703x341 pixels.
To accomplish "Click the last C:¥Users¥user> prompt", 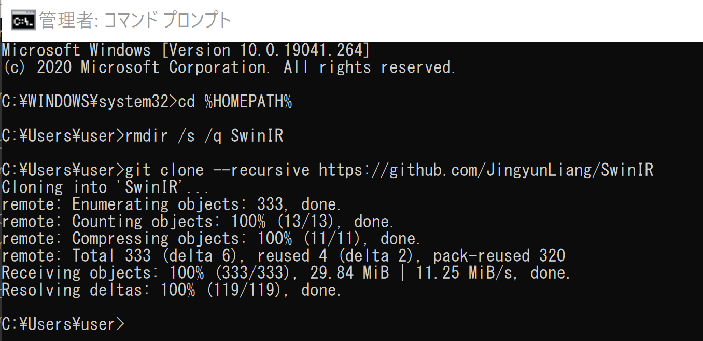I will (63, 324).
